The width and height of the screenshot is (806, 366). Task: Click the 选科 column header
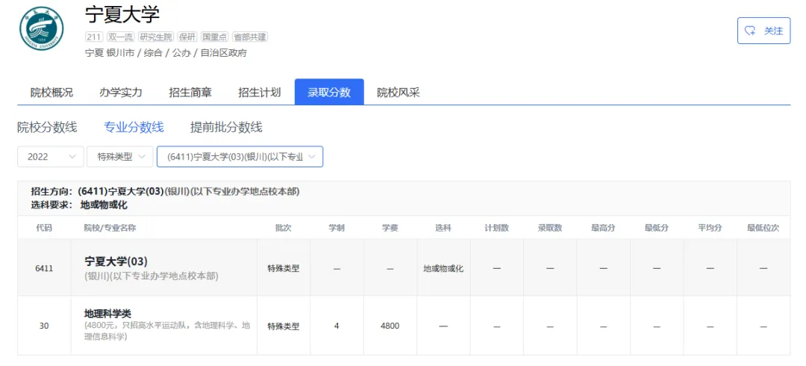pos(443,228)
